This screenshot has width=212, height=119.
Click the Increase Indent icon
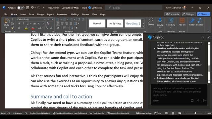83,19
